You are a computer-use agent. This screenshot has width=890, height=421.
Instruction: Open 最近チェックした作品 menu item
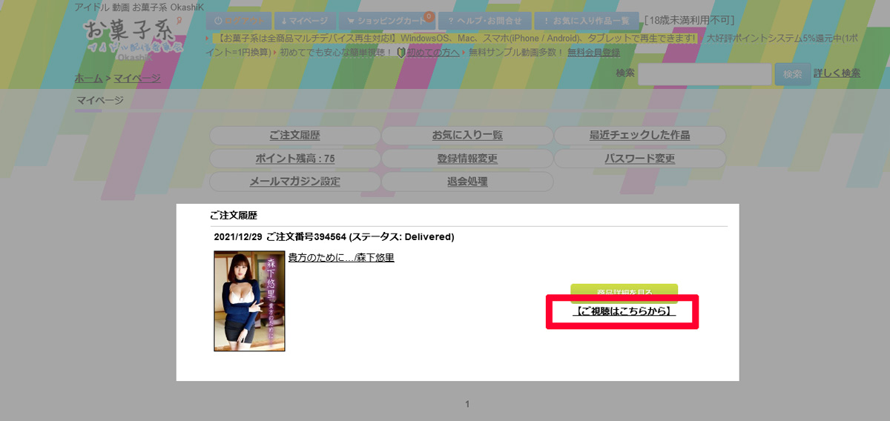click(x=639, y=136)
